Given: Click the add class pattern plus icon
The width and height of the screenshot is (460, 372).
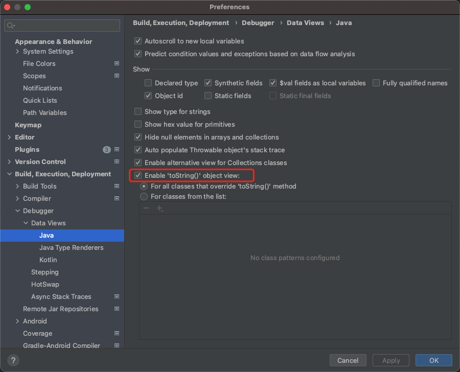Looking at the screenshot, I should (x=159, y=208).
